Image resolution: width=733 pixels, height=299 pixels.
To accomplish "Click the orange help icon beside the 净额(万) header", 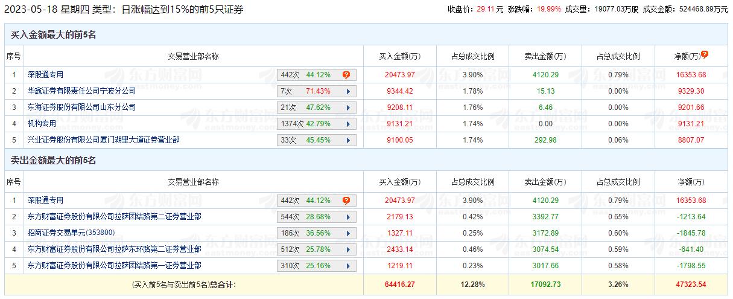I will click(704, 54).
